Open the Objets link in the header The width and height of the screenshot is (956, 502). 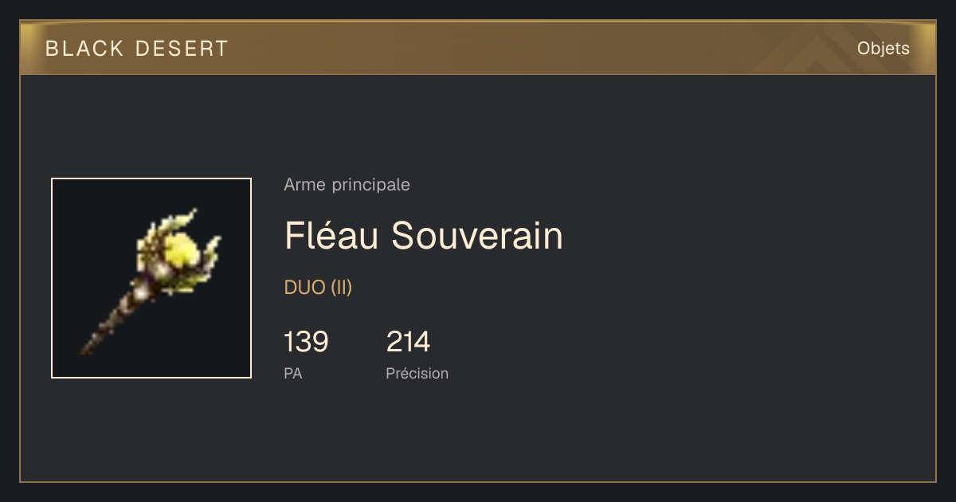point(883,49)
